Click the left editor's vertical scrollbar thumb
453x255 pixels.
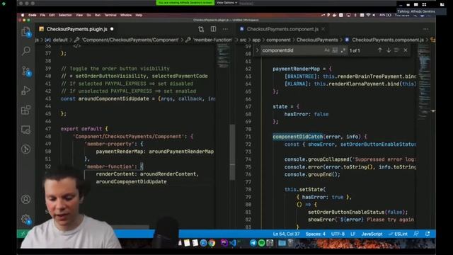tap(232, 152)
